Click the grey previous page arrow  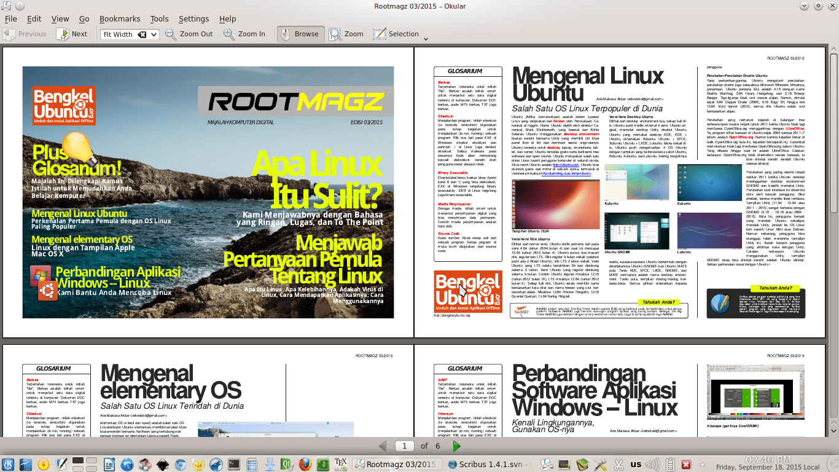(383, 446)
